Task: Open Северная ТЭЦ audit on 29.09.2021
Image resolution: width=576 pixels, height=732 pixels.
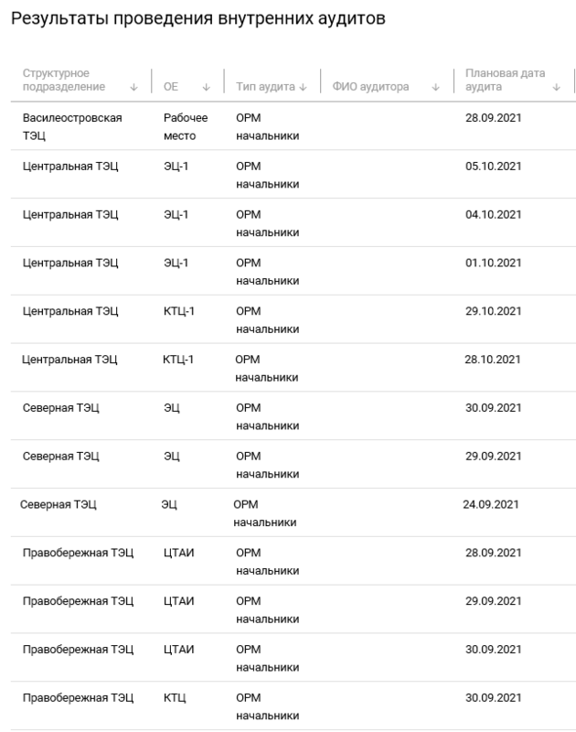Action: [293, 465]
